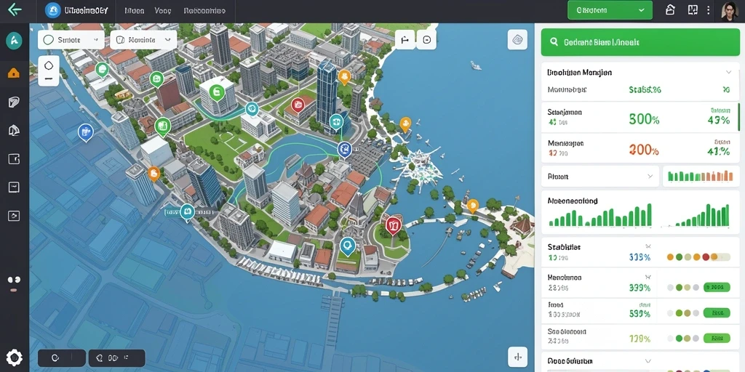Viewport: 745px width, 372px height.
Task: Click the colored dots status indicator row
Action: tap(698, 257)
